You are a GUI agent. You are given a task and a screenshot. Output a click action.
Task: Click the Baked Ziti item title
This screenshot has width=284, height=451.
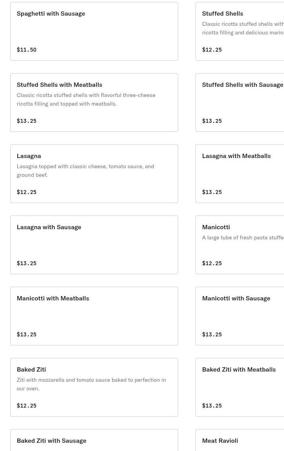31,369
